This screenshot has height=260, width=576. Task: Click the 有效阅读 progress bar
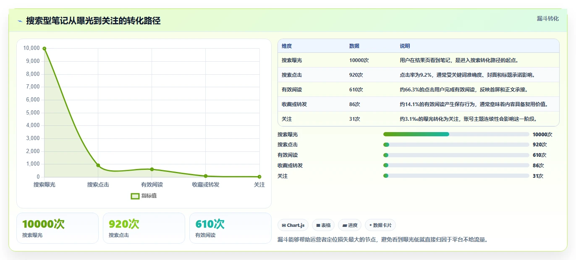(x=456, y=155)
